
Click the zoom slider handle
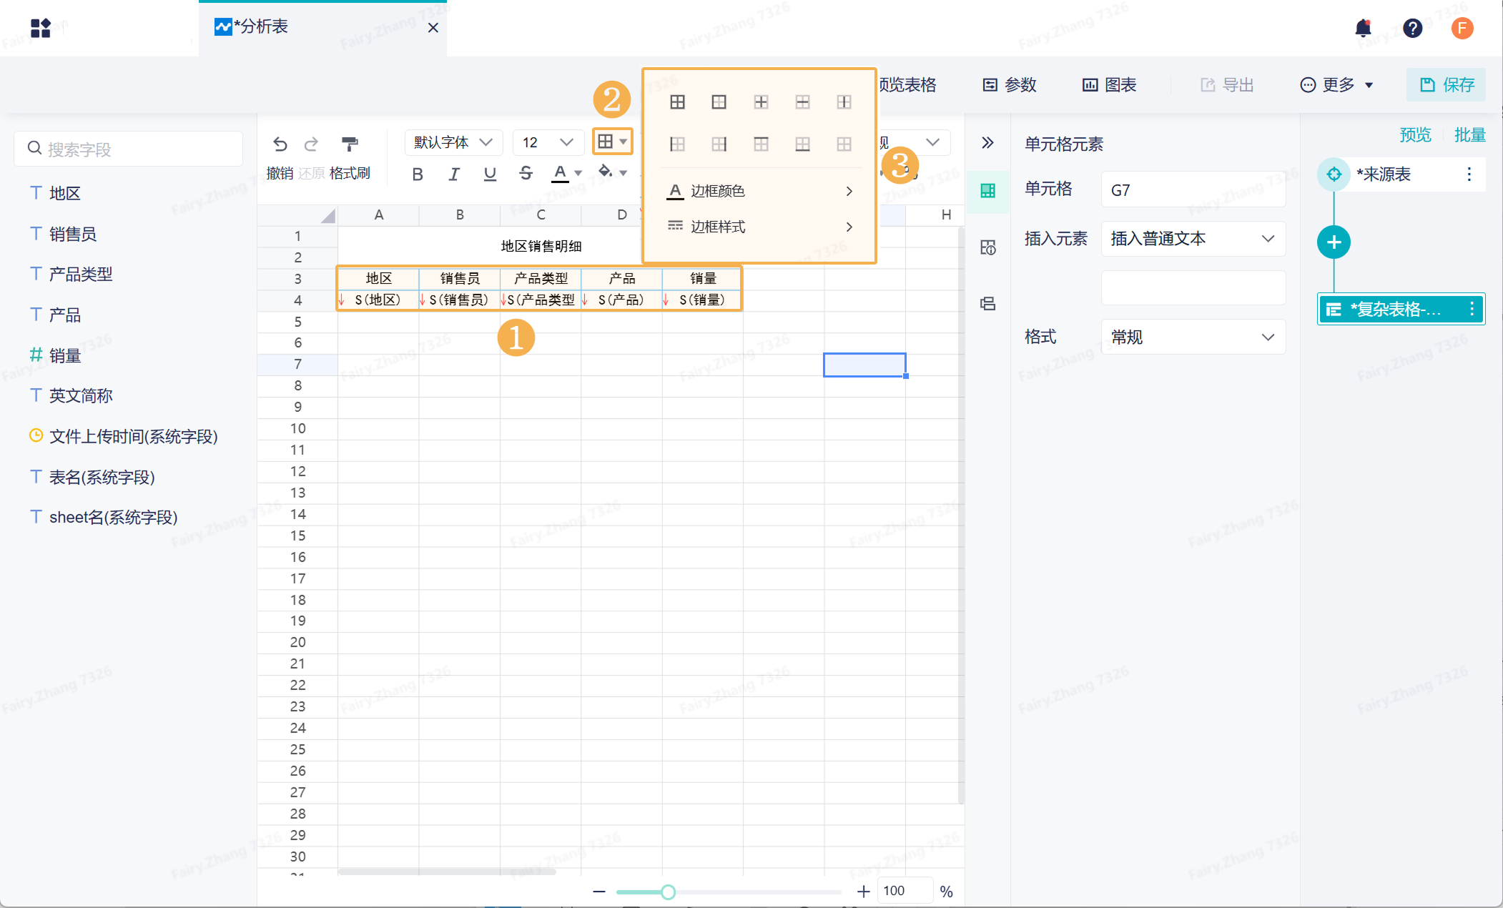(x=668, y=892)
